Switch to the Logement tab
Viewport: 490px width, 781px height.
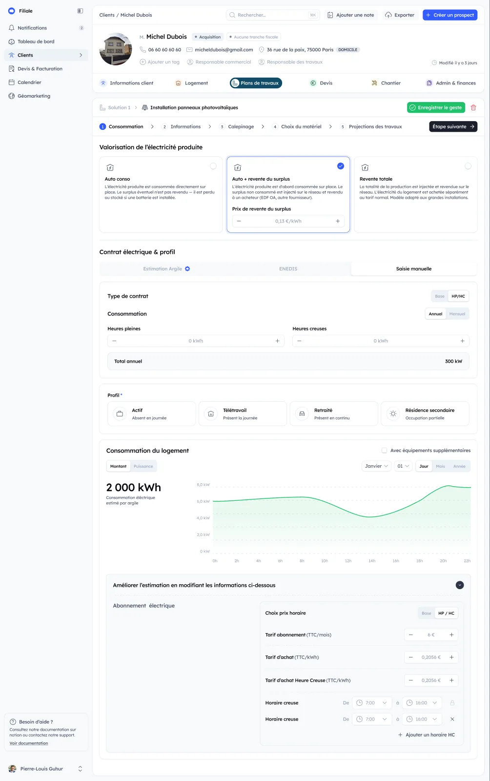click(191, 83)
